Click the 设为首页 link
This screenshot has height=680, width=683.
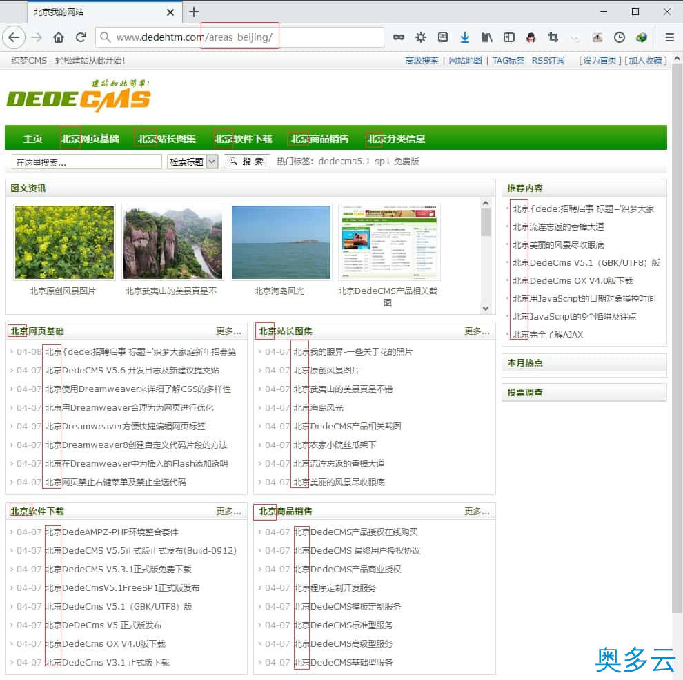tap(600, 61)
